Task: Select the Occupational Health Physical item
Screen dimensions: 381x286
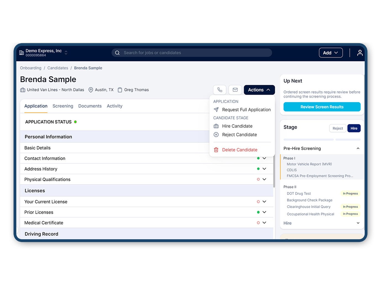Action: point(310,214)
